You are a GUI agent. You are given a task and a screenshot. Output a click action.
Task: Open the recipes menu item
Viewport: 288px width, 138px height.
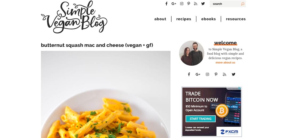point(184,19)
